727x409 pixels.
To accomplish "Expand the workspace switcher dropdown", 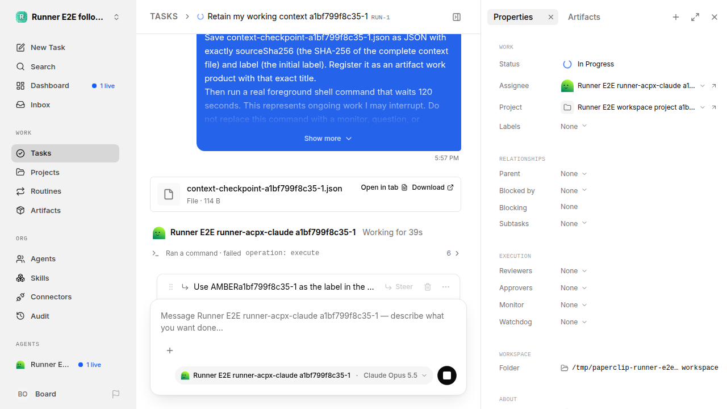I will [116, 17].
